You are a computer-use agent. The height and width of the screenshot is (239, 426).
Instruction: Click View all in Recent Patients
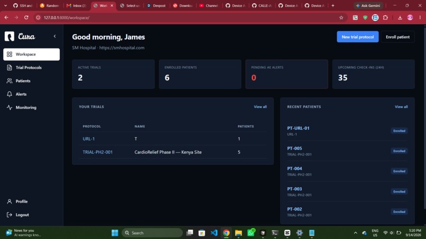point(401,107)
